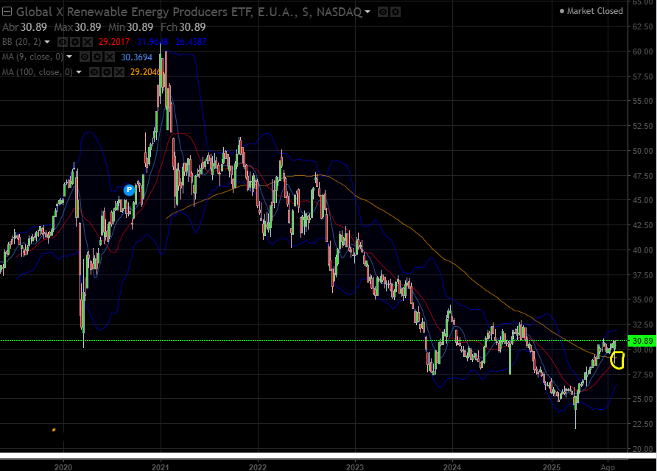Click the symbol title Global X Renewable Energy
657x471 pixels.
[x=134, y=12]
